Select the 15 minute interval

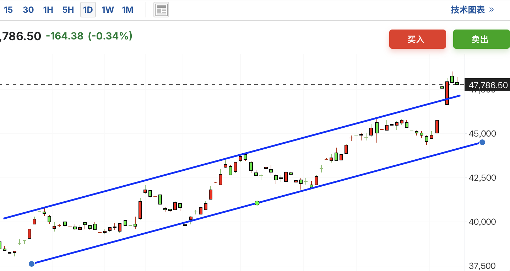pyautogui.click(x=8, y=10)
